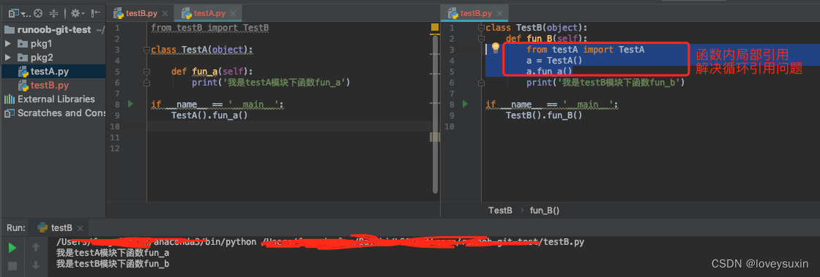820x277 pixels.
Task: Close the testB.py tab in the split editor
Action: (499, 14)
